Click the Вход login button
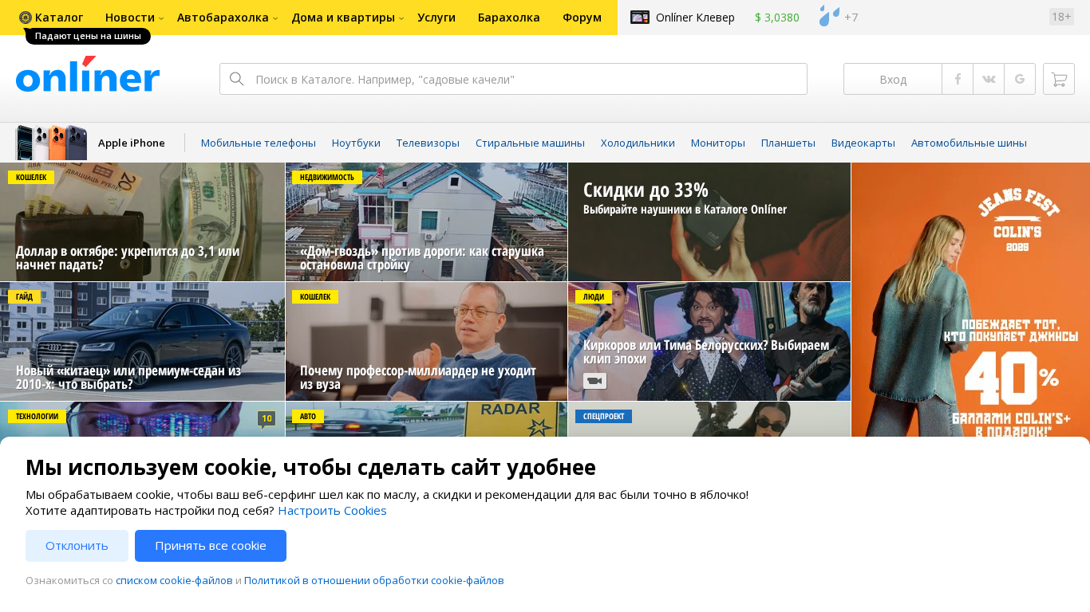 893,79
